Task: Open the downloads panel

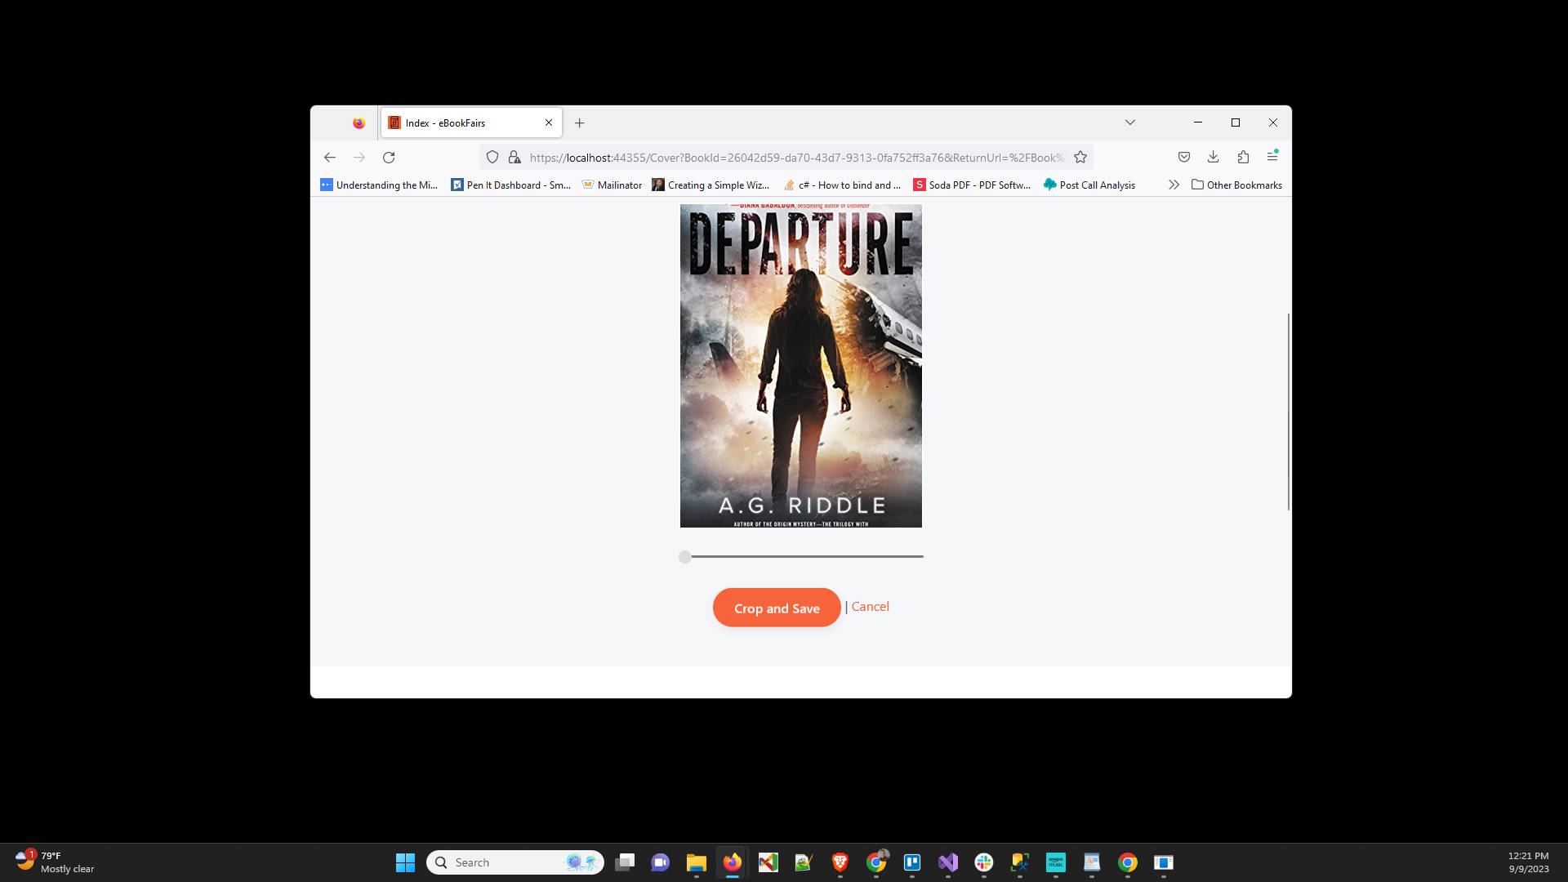Action: click(1214, 157)
